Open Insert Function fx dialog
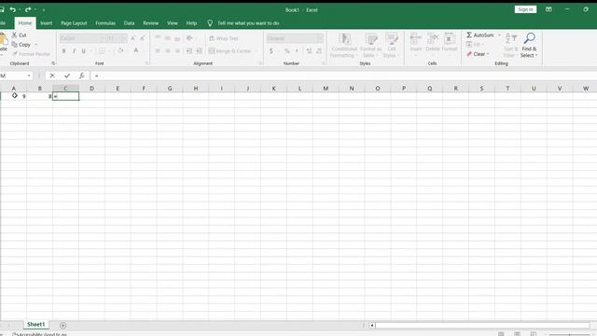597x336 pixels. point(81,76)
